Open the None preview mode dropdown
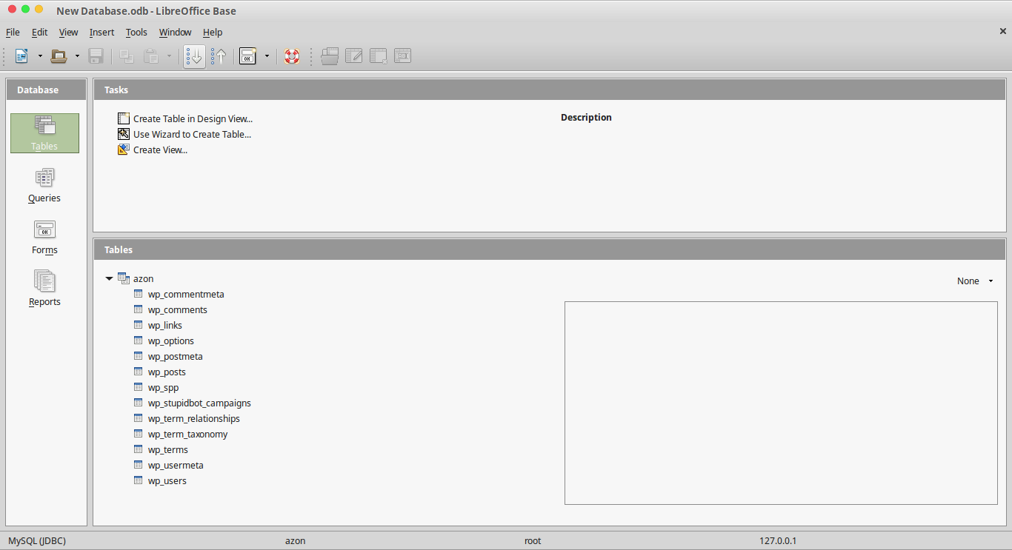This screenshot has width=1012, height=550. (975, 281)
